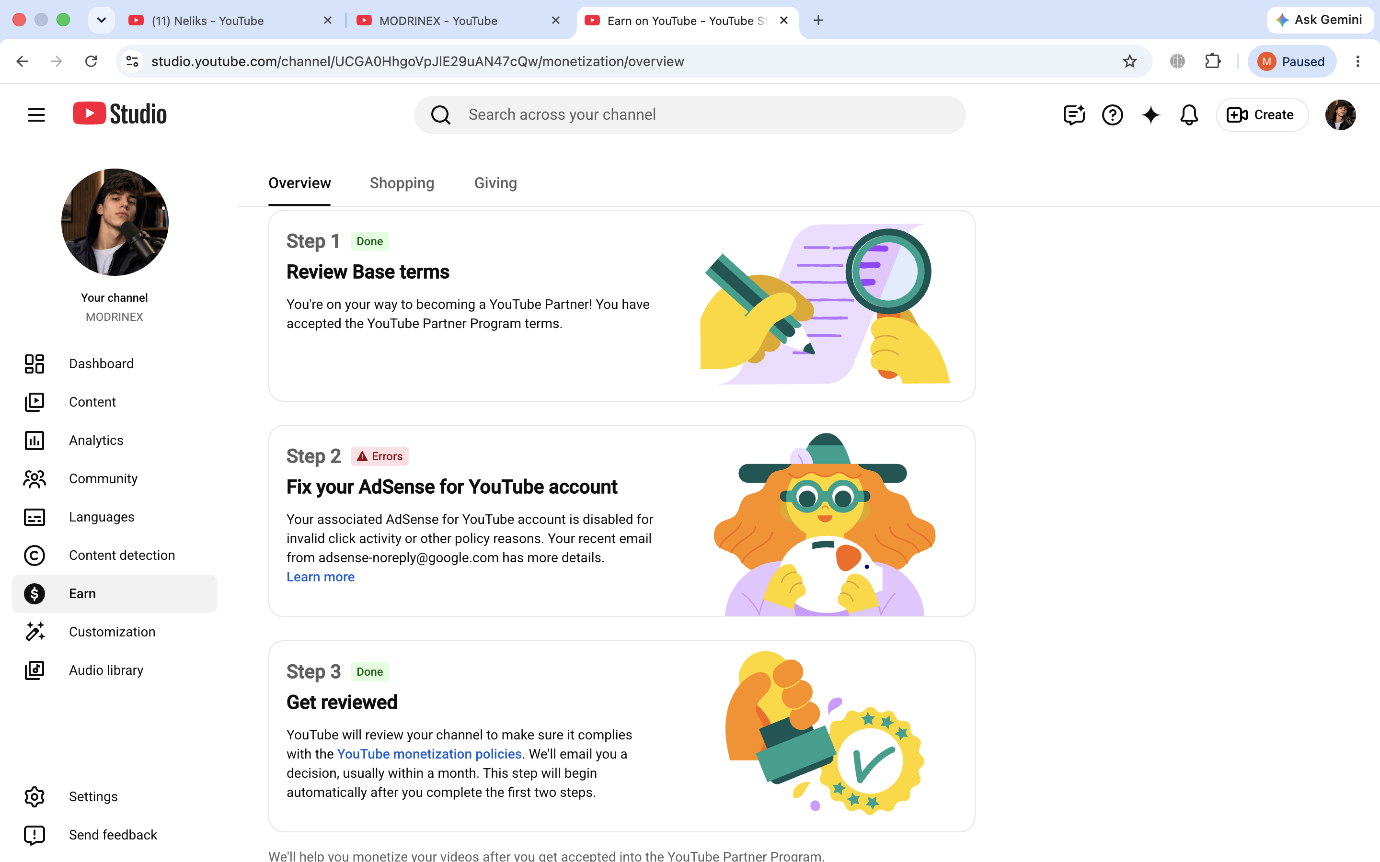Open the Learn more link in Step 2
Screen dimensions: 1380x862
coord(321,577)
